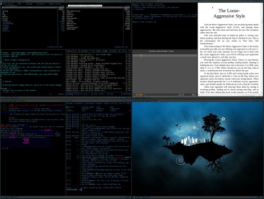264x199 pixels.
Task: Open the Настройки menu in Midnight Commander
Action: point(41,4)
